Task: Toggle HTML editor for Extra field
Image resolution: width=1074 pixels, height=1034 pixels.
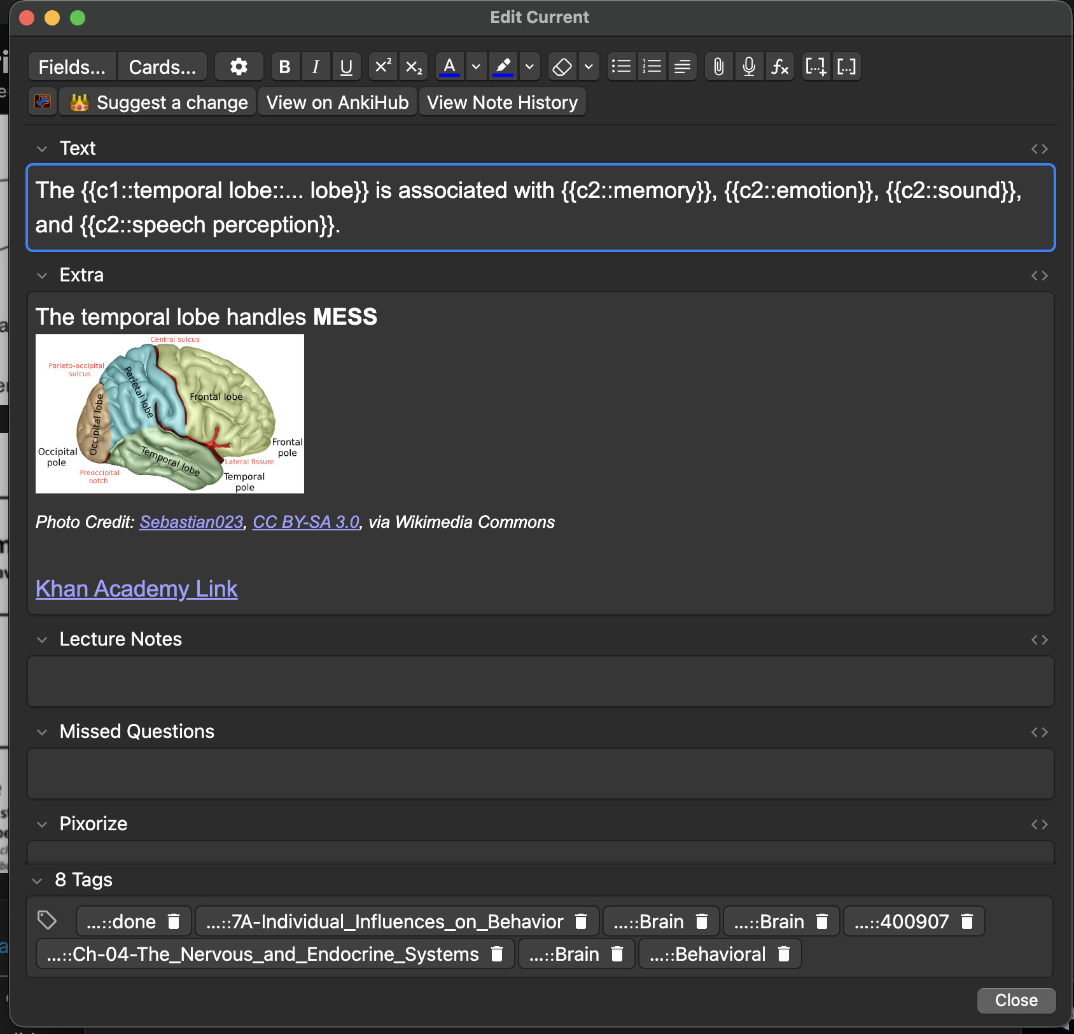Action: [x=1039, y=276]
